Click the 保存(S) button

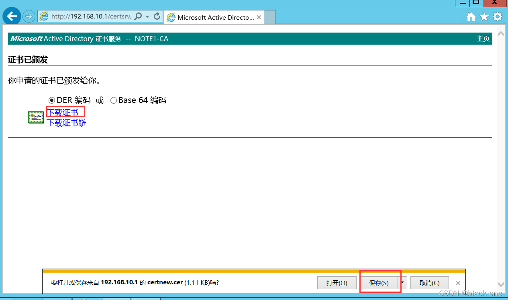[x=379, y=283]
